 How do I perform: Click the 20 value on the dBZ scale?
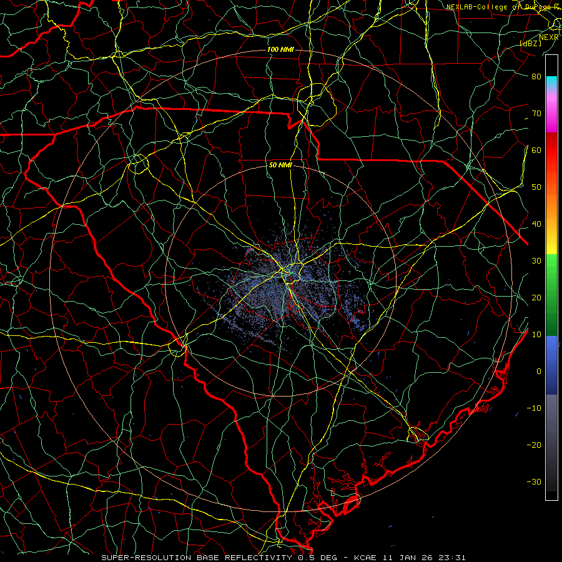pos(536,297)
